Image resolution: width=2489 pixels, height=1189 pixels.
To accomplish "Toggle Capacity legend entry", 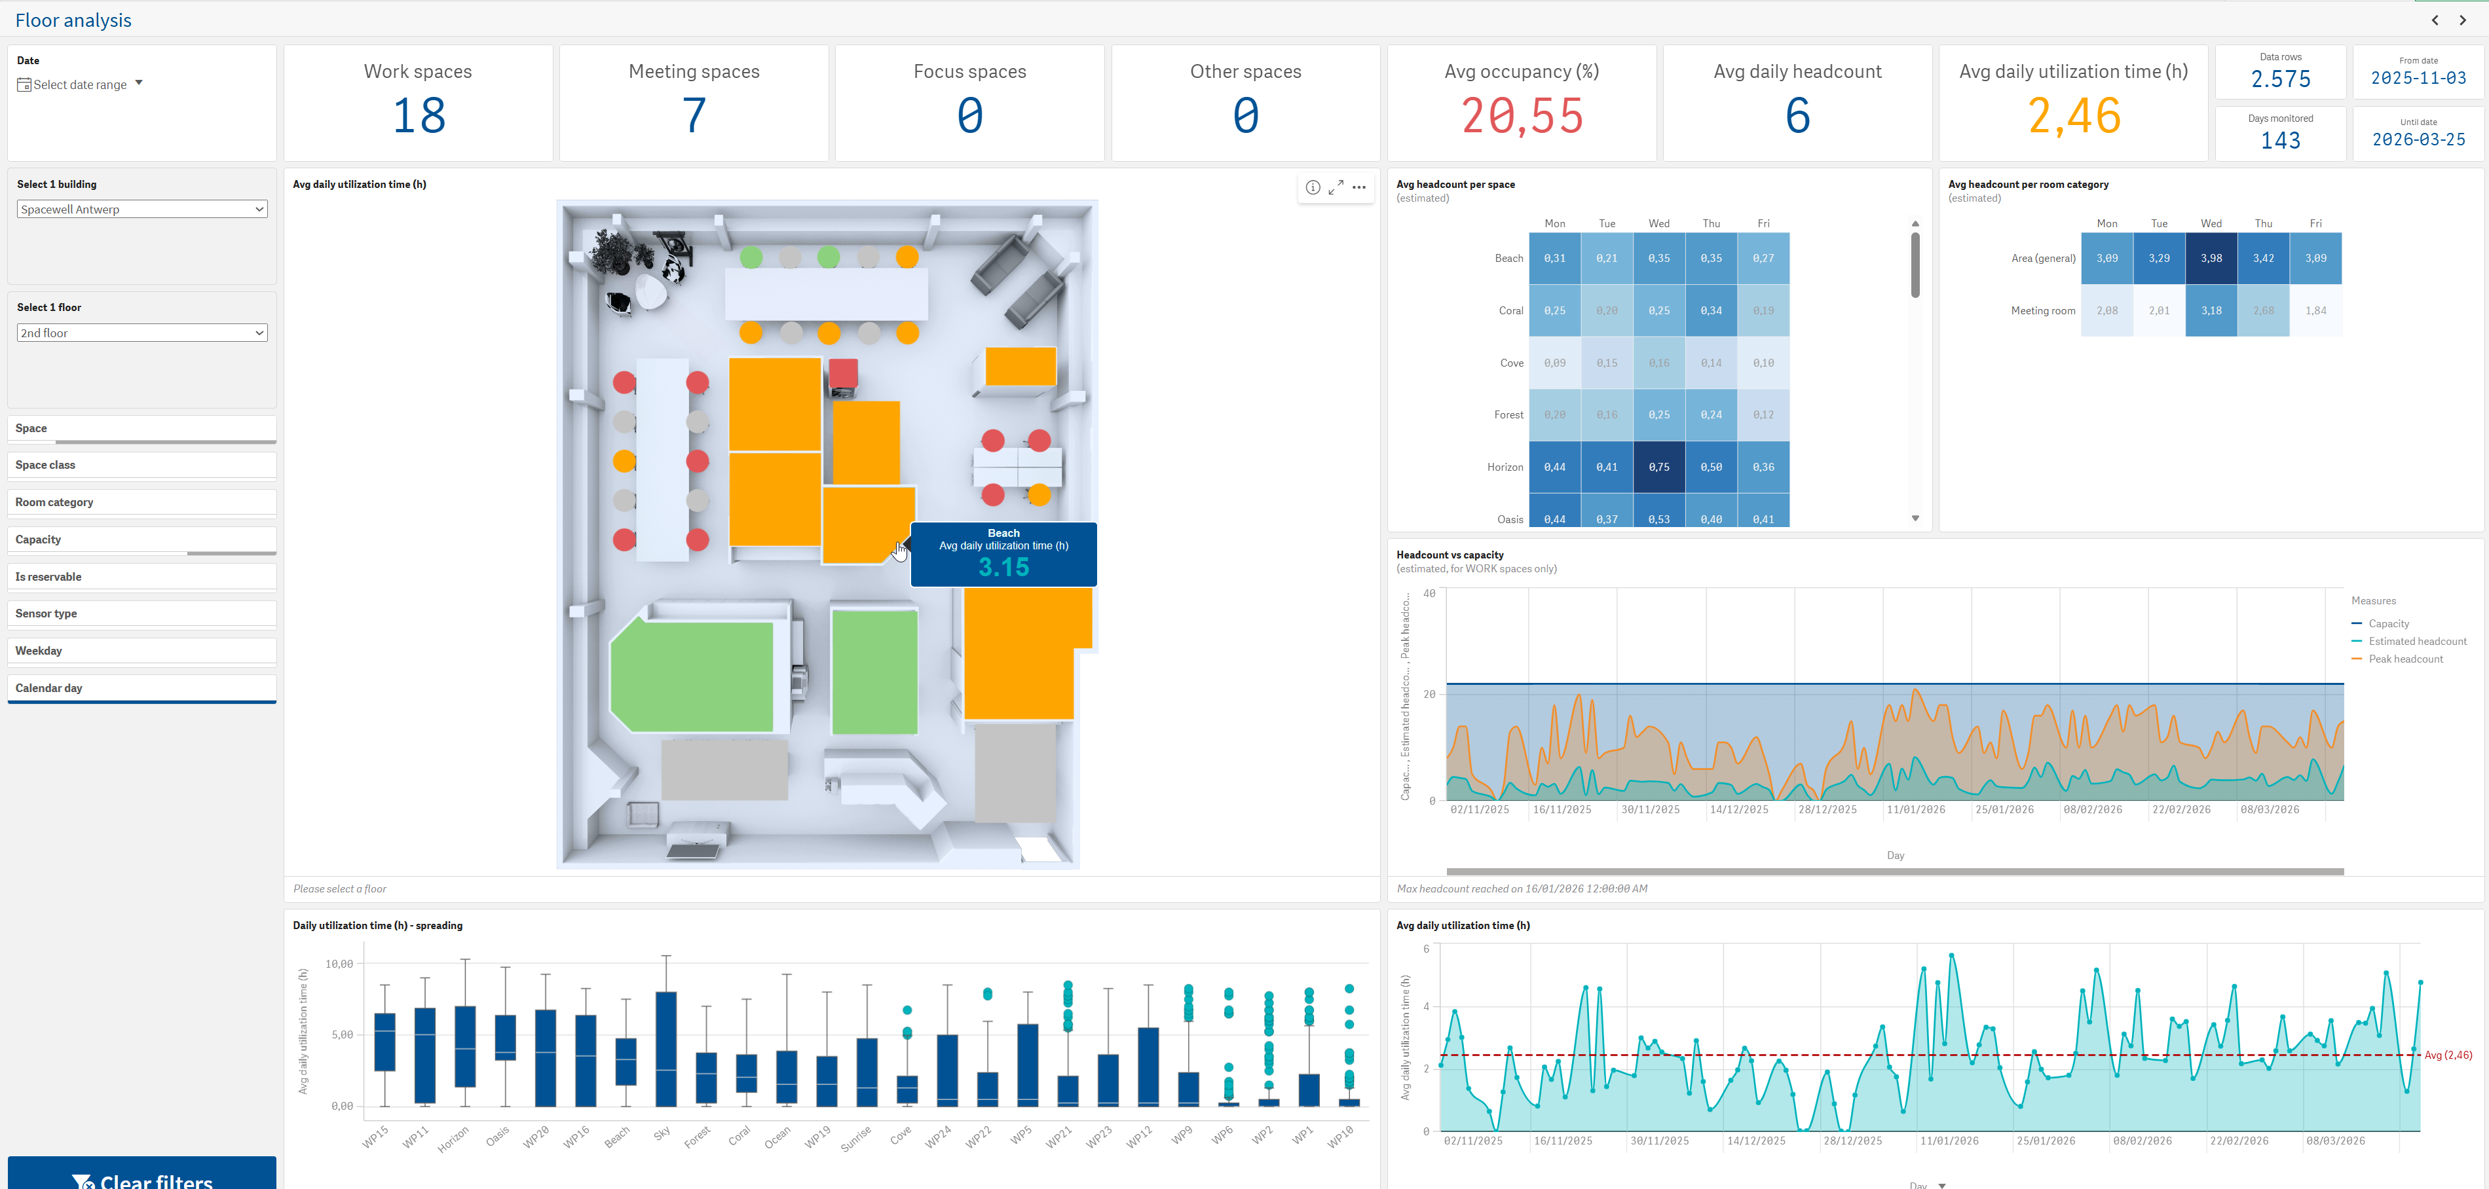I will pos(2381,624).
